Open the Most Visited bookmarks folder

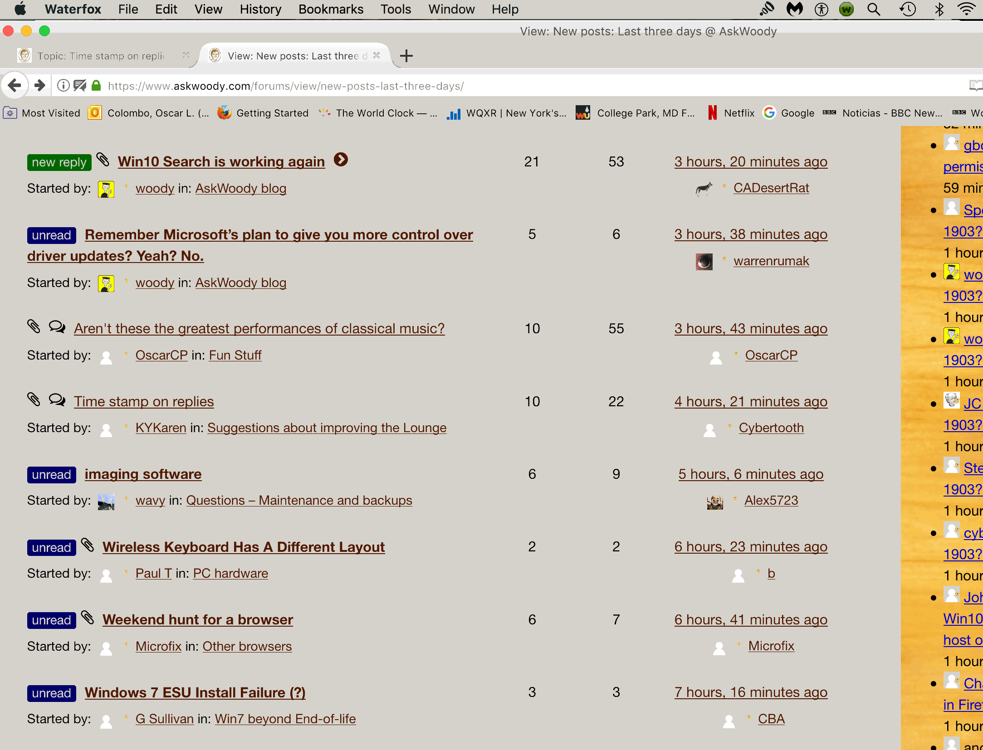[42, 113]
